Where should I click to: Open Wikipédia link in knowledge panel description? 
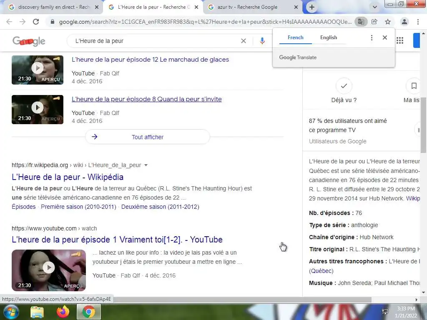(x=413, y=198)
